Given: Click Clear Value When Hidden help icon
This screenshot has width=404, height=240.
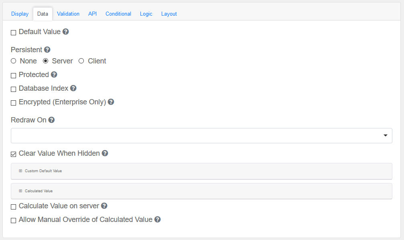Looking at the screenshot, I should [105, 153].
